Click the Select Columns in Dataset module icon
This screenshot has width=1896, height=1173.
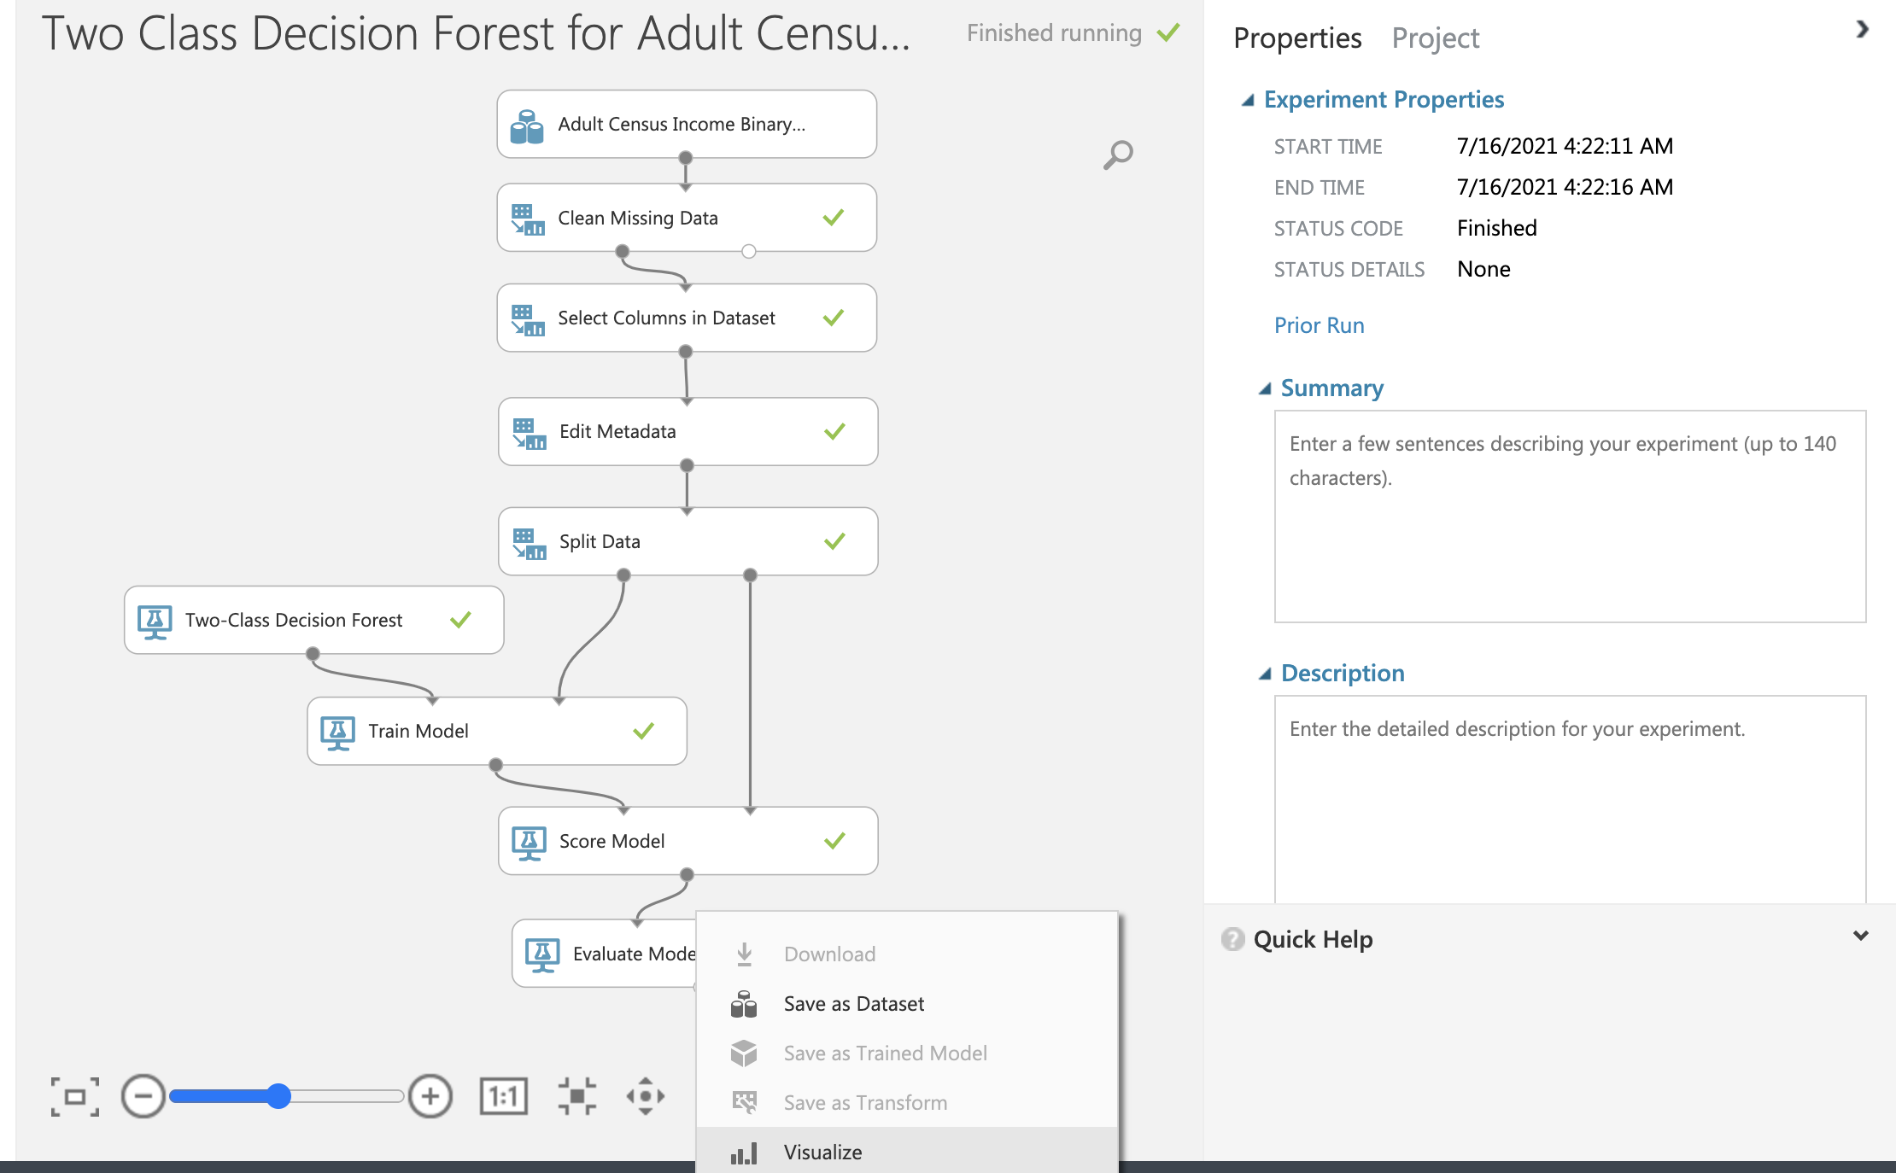[528, 318]
